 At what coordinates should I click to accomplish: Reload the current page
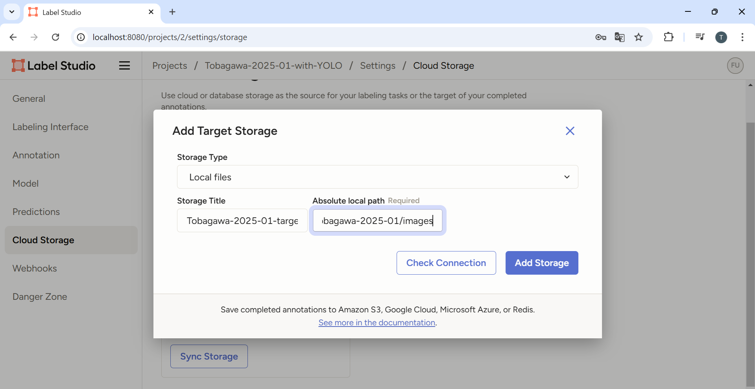[55, 37]
